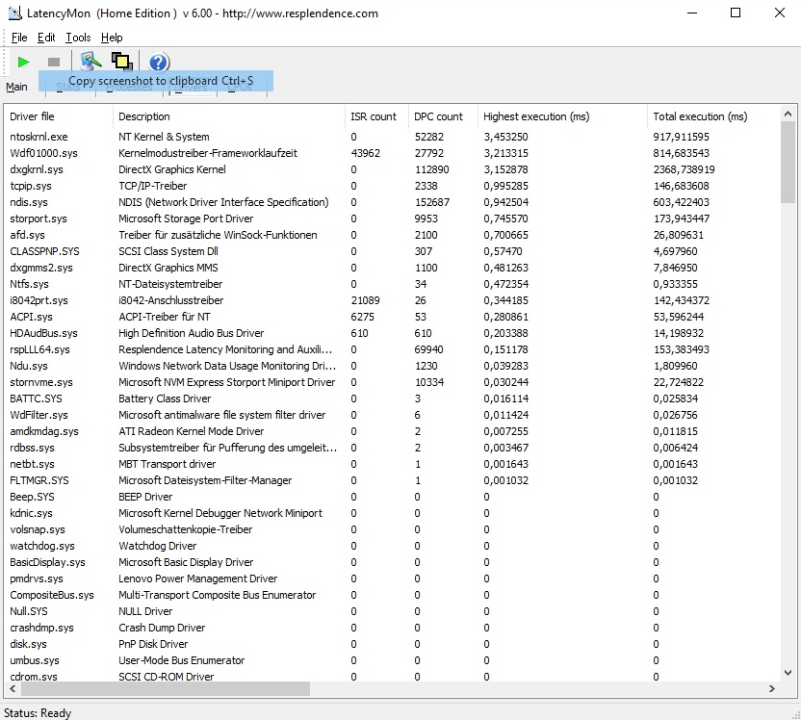801x720 pixels.
Task: Click the yellow copy-screenshot toolbar icon
Action: point(122,62)
